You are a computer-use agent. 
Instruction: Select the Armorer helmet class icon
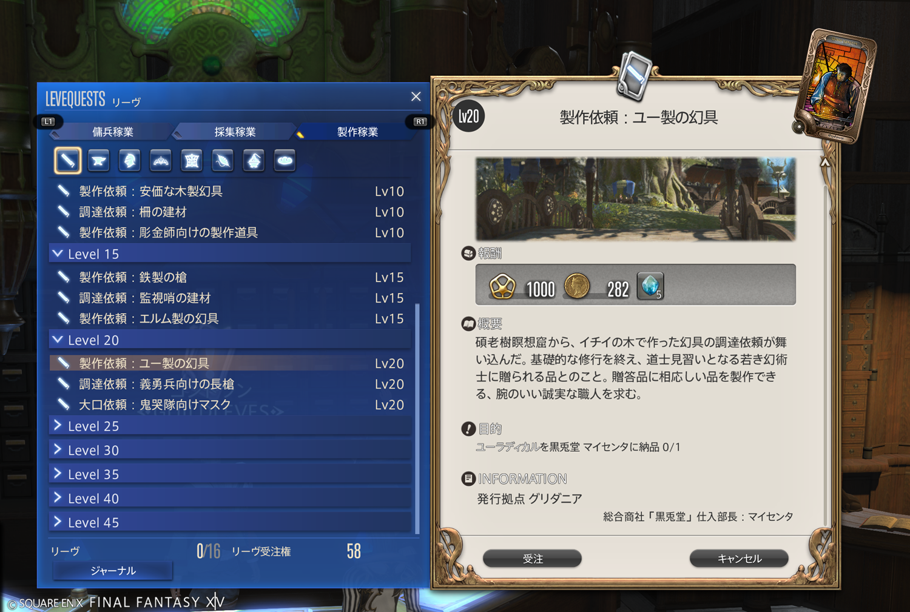point(129,160)
